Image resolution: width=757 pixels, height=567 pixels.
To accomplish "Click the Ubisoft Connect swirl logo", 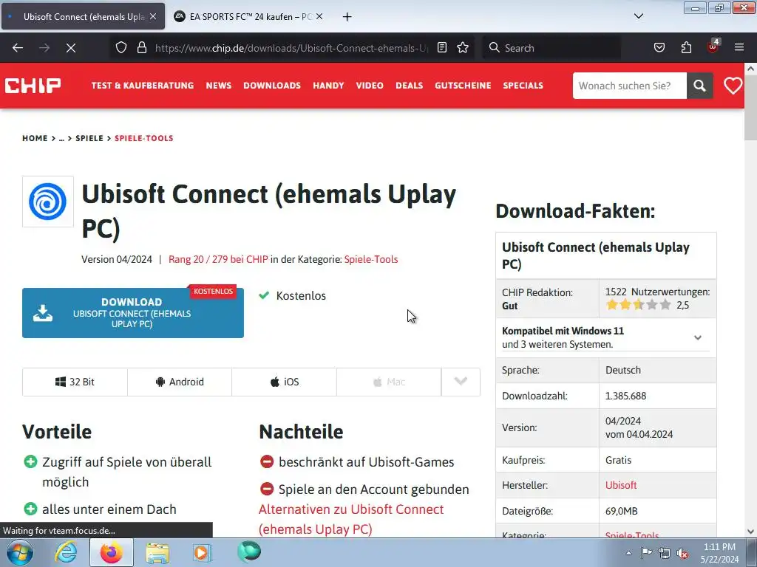I will [48, 202].
